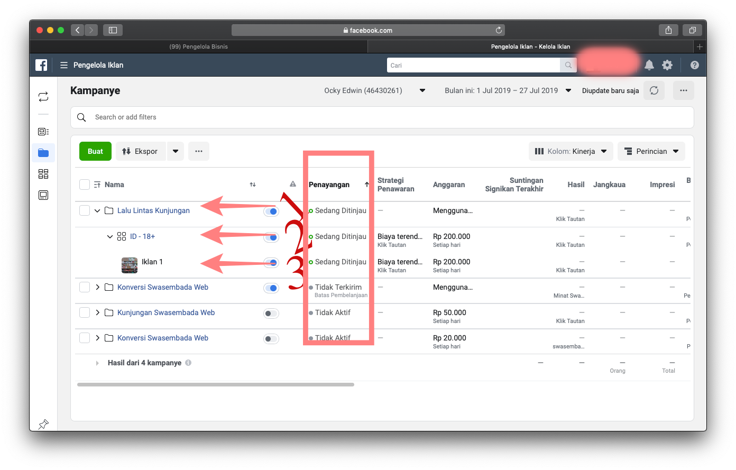Viewport: 736px width, 470px height.
Task: Open ID - 18+ ad set link
Action: [x=142, y=236]
